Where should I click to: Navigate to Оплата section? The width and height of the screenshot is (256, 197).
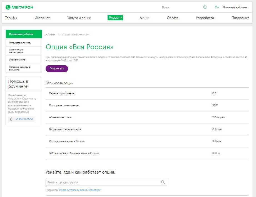coord(173,18)
